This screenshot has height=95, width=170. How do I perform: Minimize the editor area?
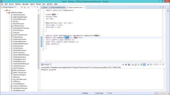coord(160,7)
